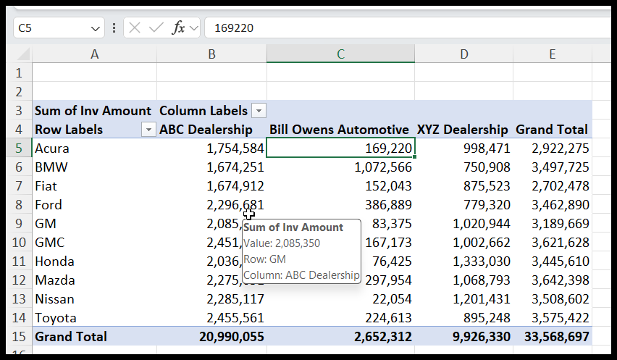617x360 pixels.
Task: Select row 2 header
Action: [19, 92]
